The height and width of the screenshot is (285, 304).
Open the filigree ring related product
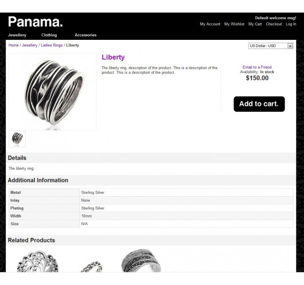point(37,262)
